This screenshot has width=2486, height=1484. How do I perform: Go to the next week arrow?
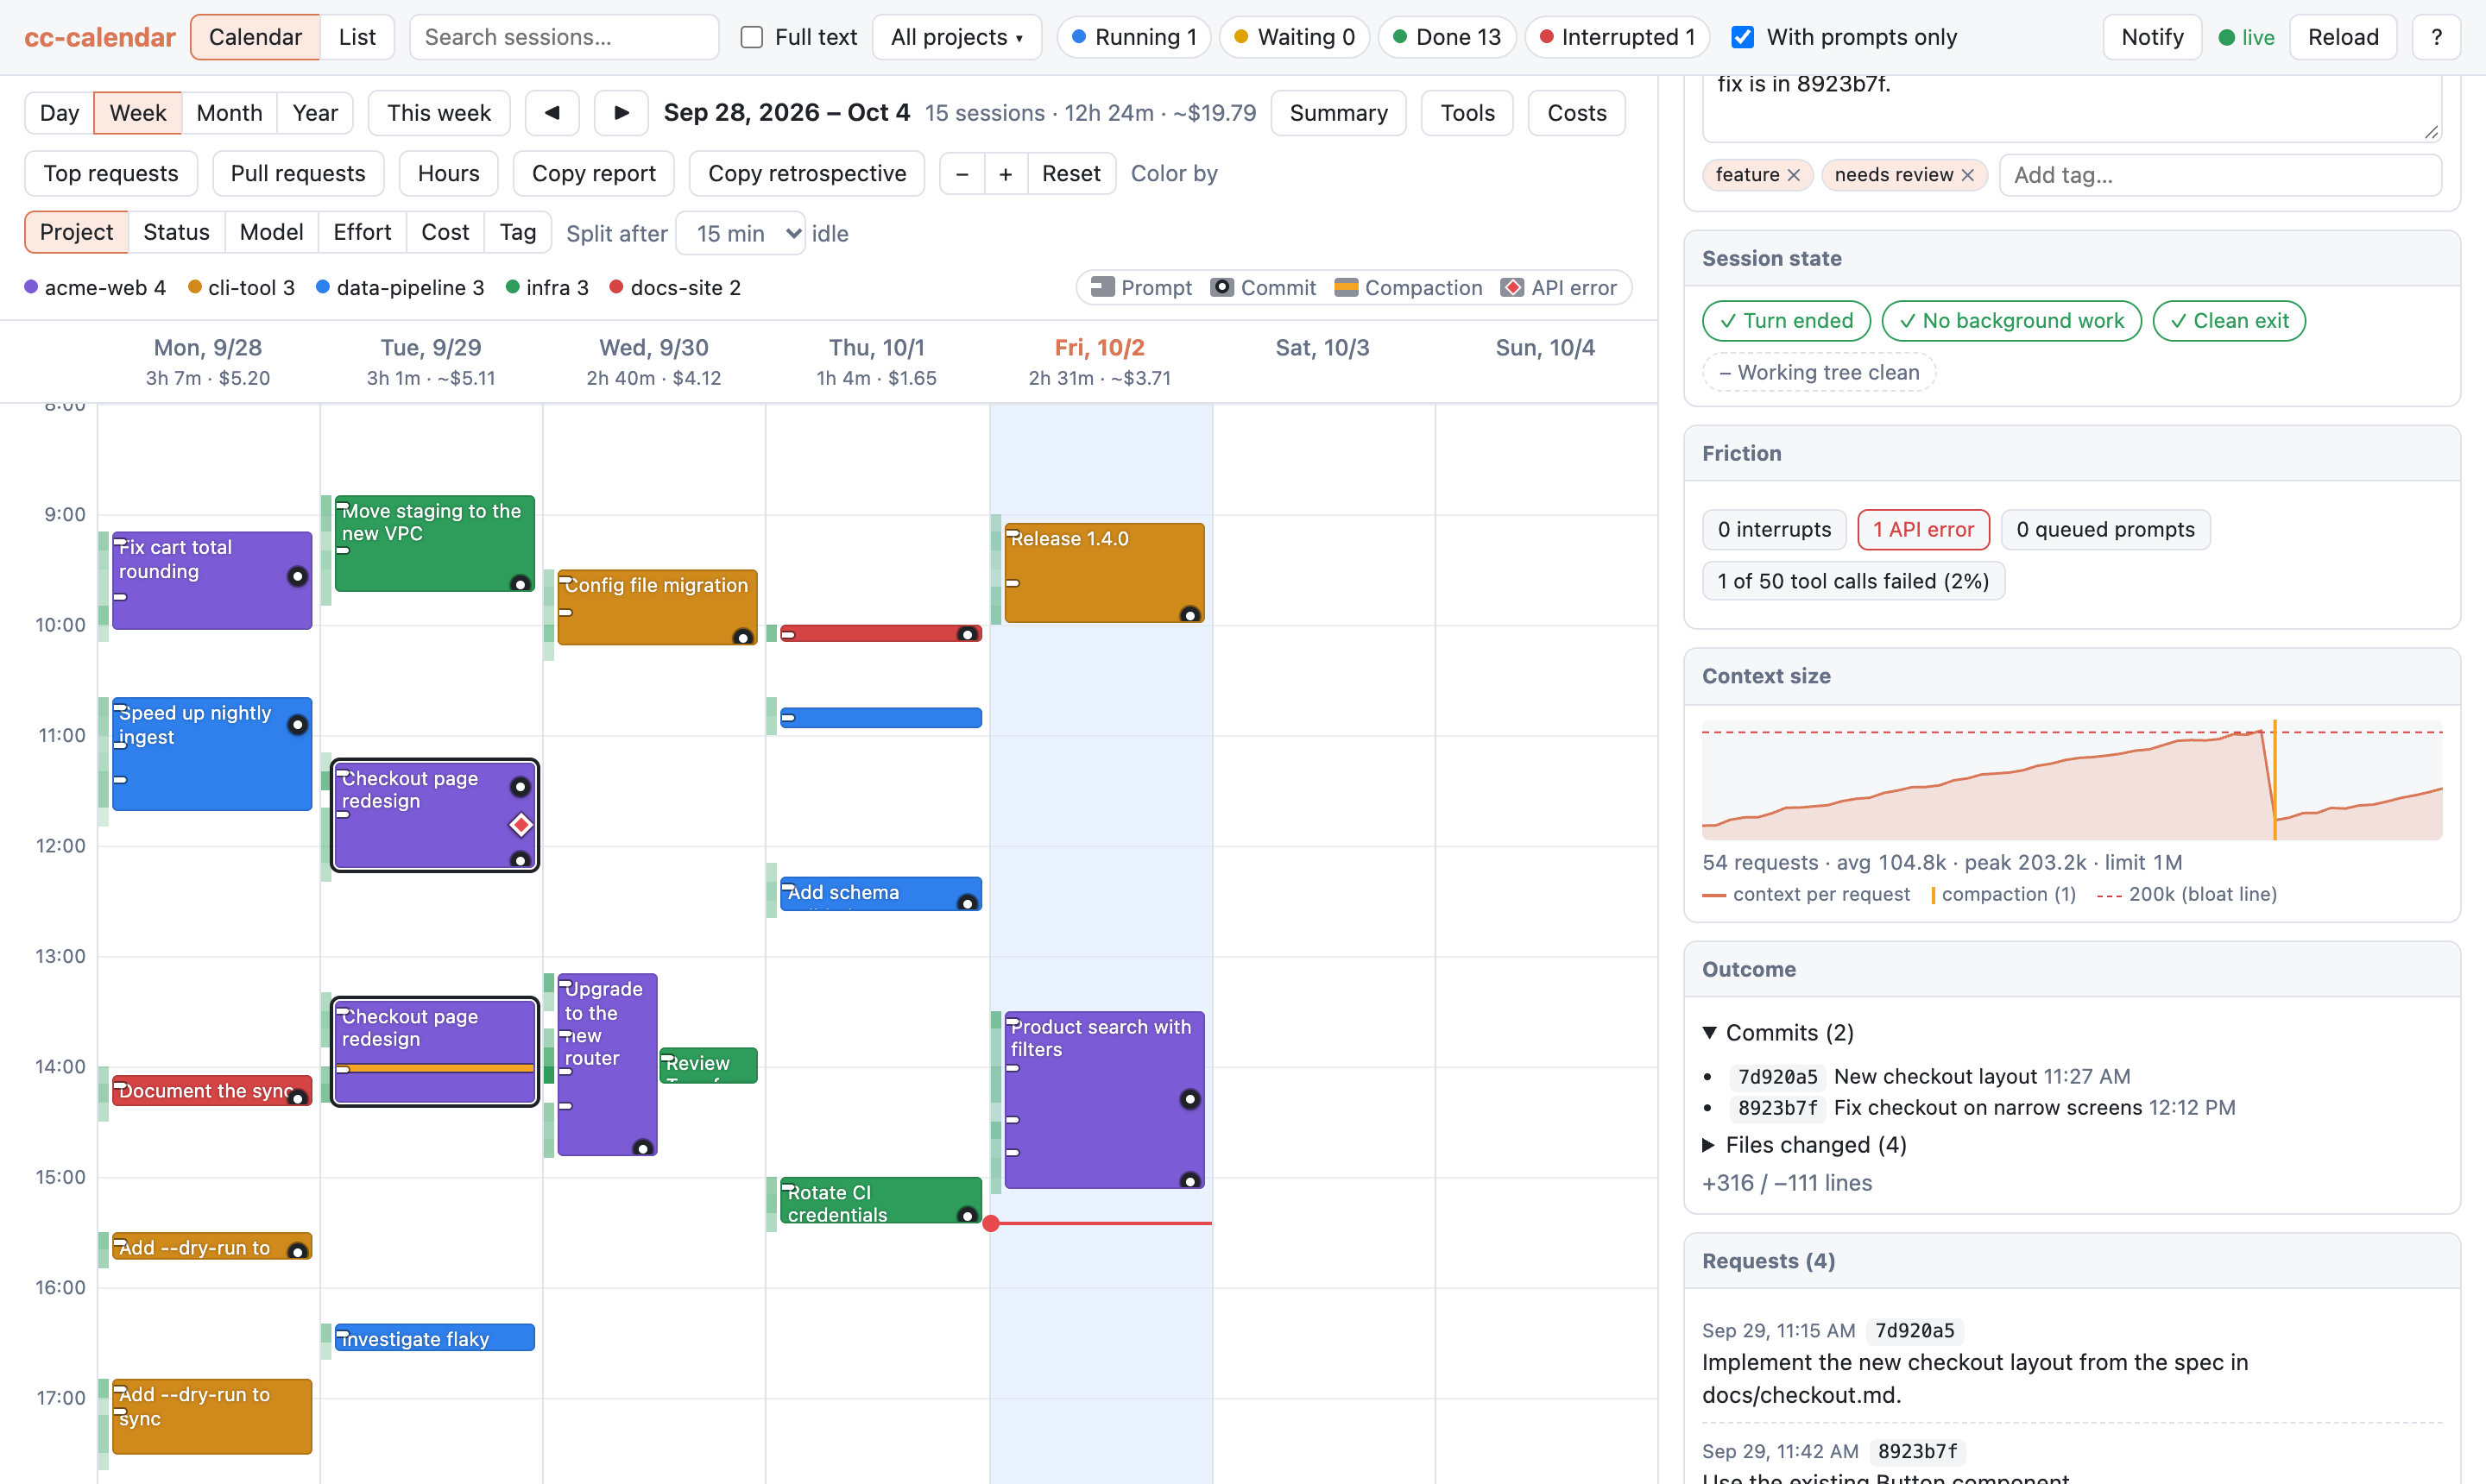tap(621, 113)
